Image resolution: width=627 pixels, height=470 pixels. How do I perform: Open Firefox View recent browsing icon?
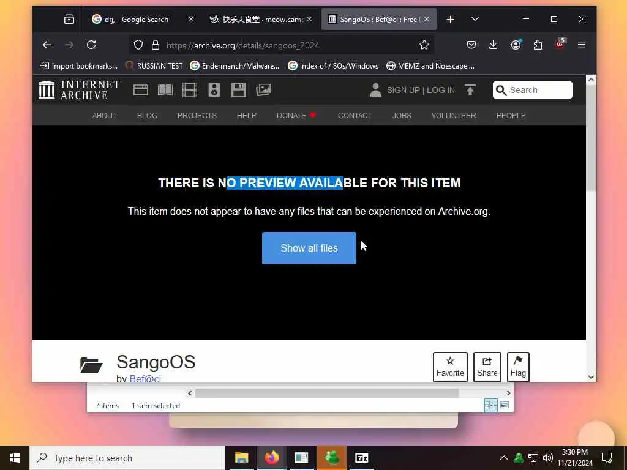point(69,19)
